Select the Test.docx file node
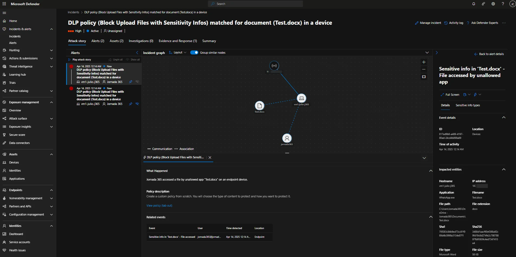Viewport: 516px width, 257px height. tap(259, 106)
